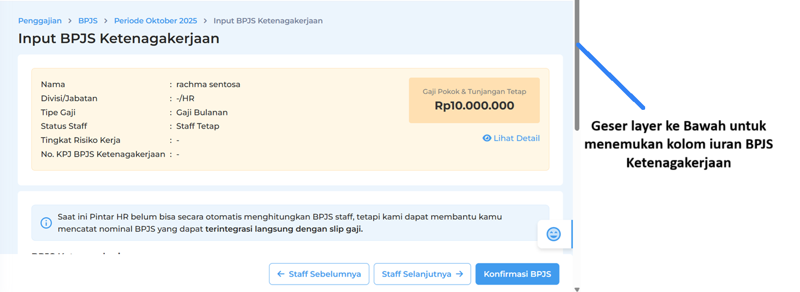Click the current Input BPJS Ketenagakerjaan breadcrumb

pyautogui.click(x=268, y=21)
